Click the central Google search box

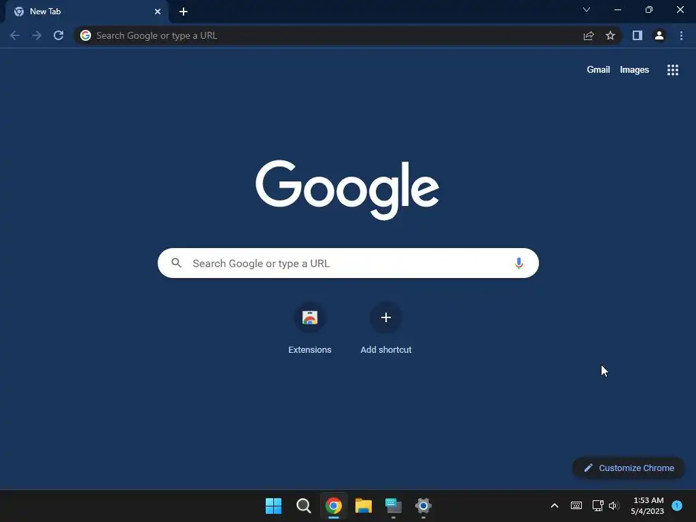[x=348, y=263]
